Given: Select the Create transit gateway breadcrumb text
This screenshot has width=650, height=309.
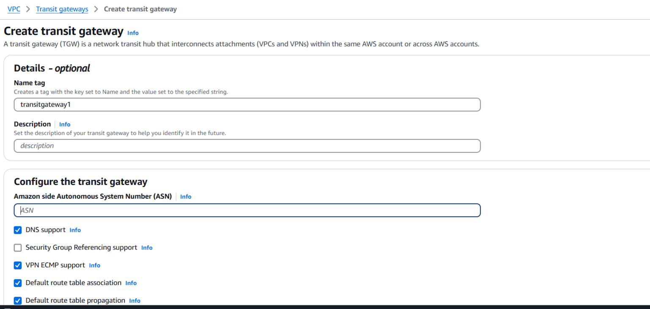Looking at the screenshot, I should [x=140, y=9].
